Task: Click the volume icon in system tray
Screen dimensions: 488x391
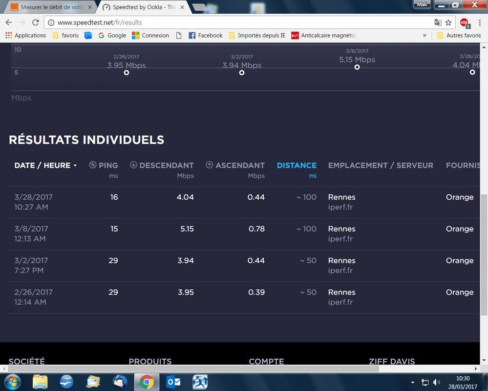Action: (x=436, y=382)
